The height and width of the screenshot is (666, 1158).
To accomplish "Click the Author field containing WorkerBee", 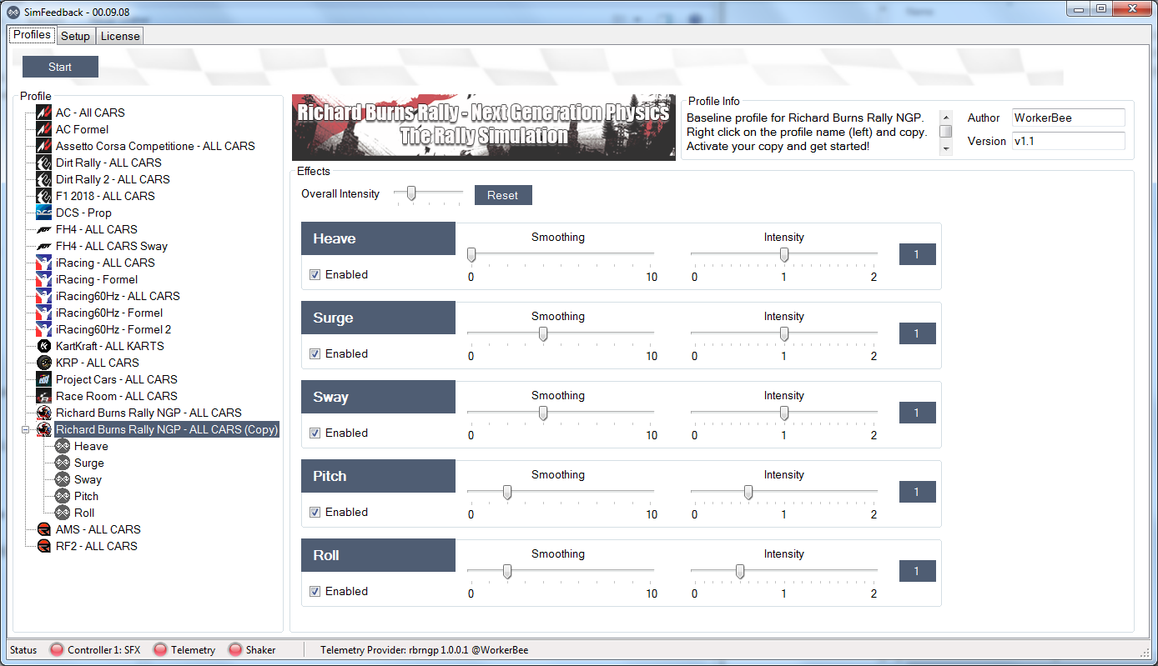I will coord(1069,118).
